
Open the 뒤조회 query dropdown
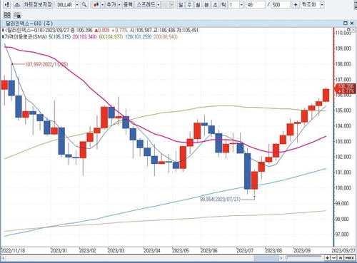click(x=322, y=5)
